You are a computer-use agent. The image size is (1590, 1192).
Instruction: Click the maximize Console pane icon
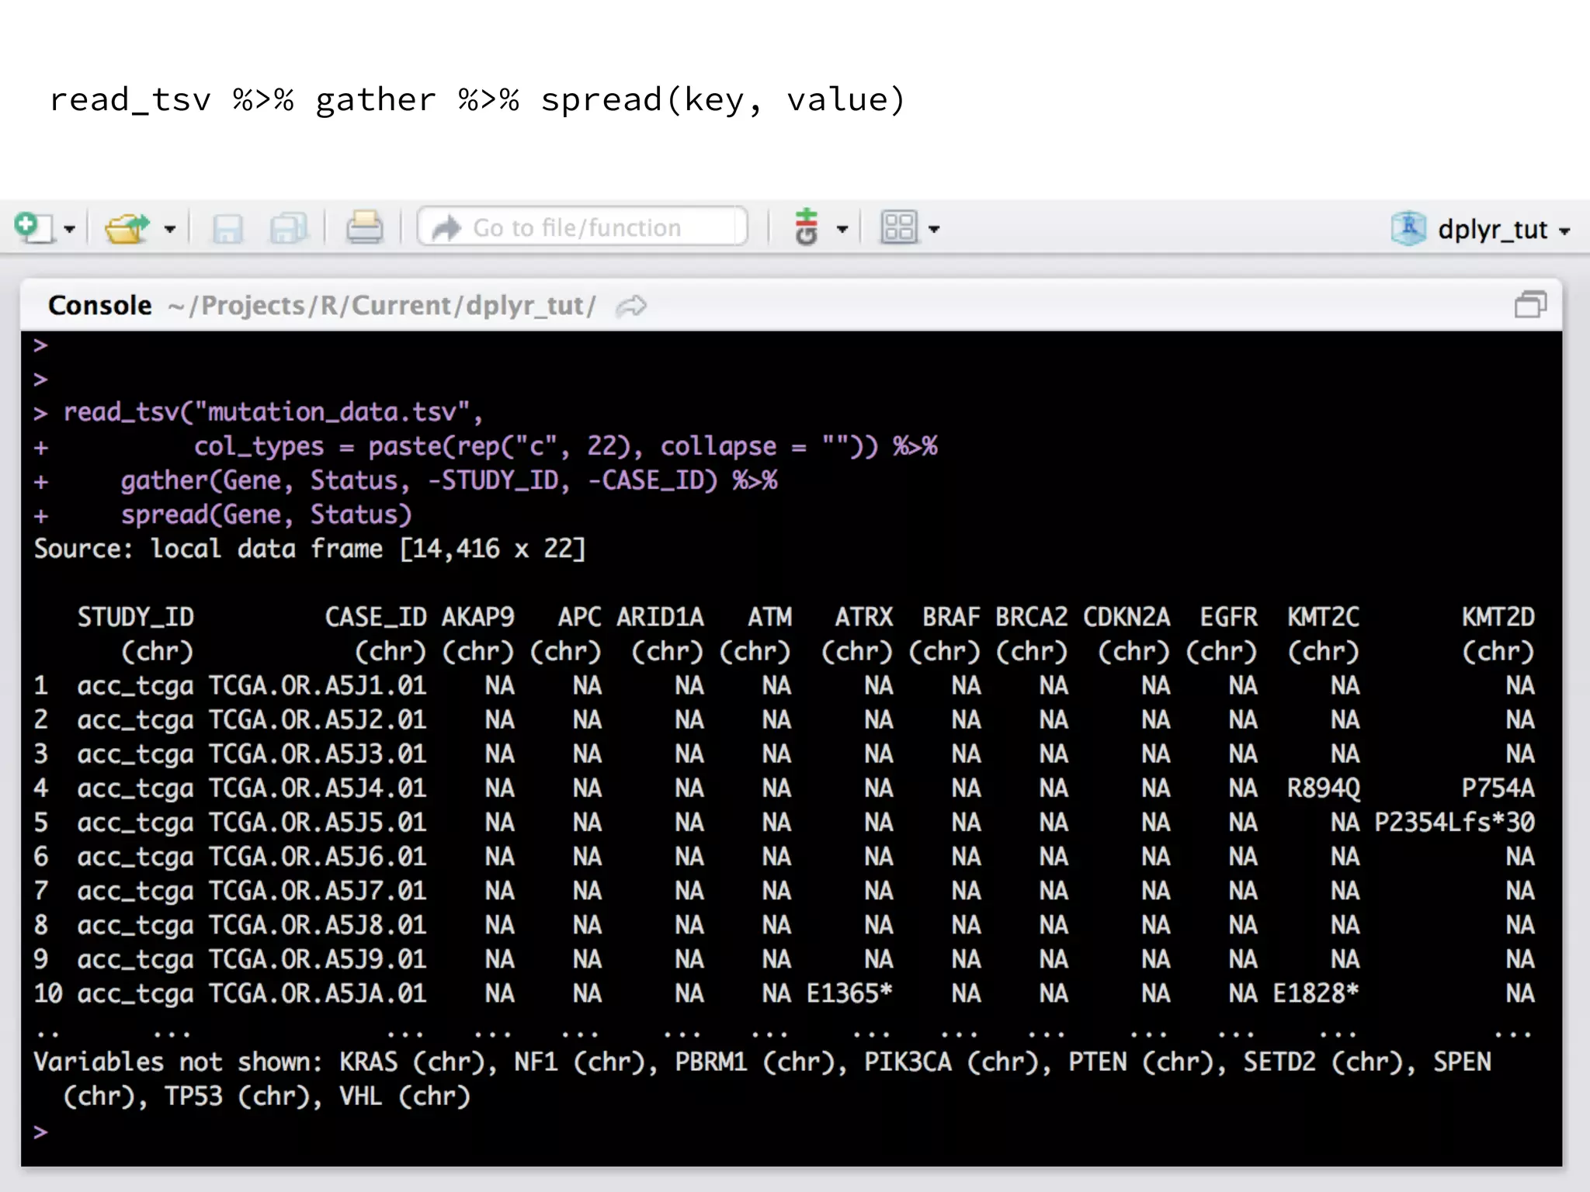point(1530,305)
